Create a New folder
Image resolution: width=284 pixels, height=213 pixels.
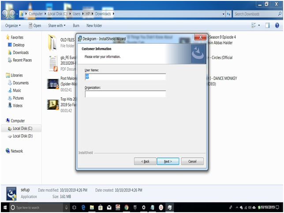tap(94, 26)
